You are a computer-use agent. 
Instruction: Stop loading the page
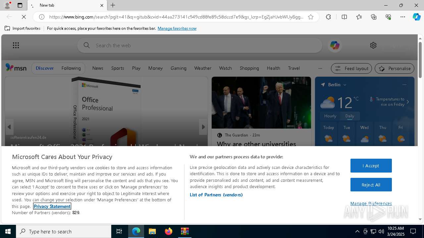24,17
